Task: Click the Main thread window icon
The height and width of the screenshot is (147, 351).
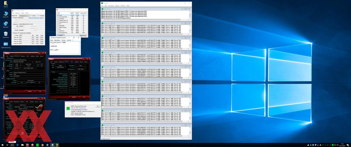Action: point(102,9)
